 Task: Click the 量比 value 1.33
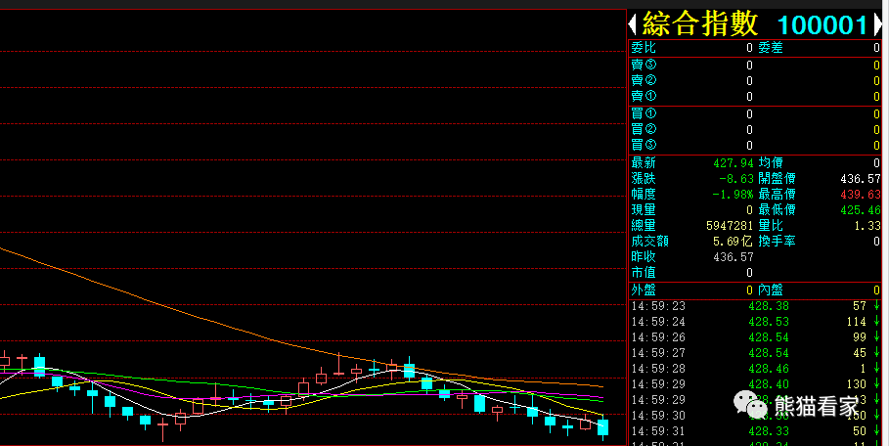(x=867, y=226)
